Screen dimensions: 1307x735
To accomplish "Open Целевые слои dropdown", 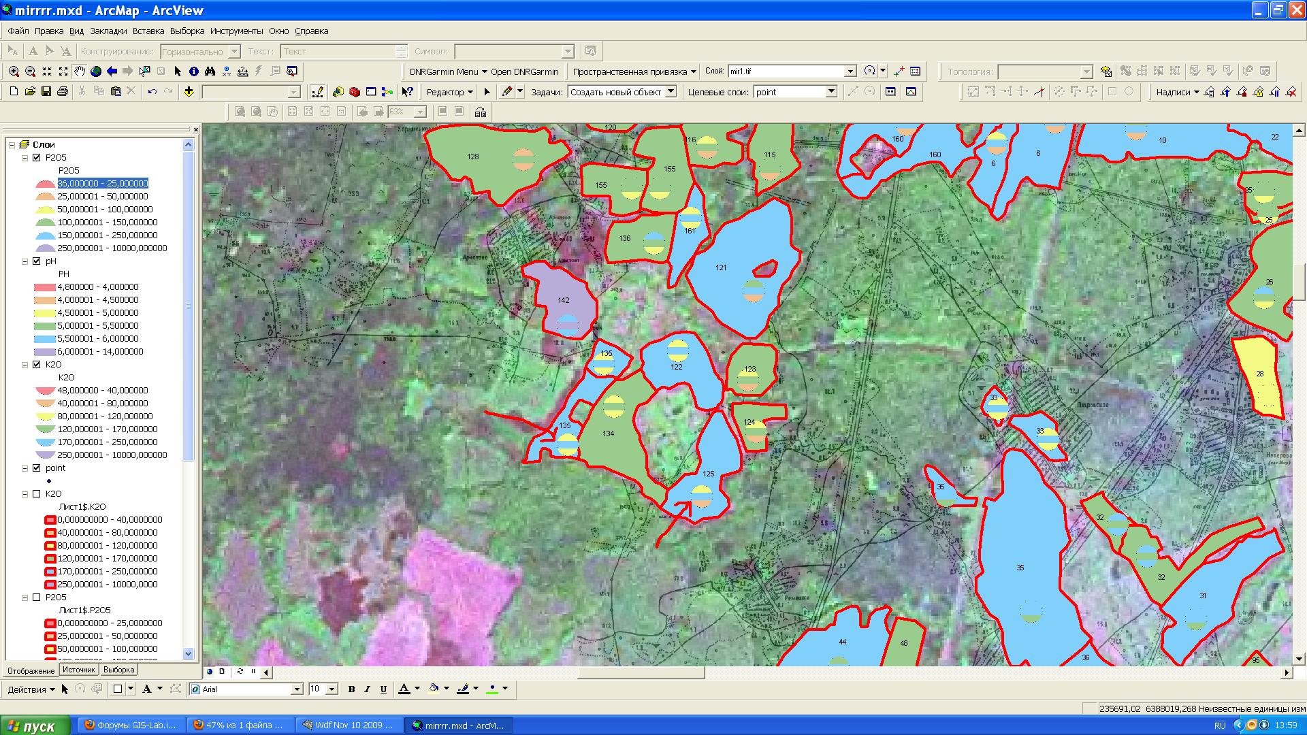I will (830, 92).
